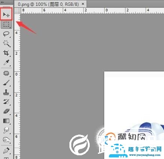Click the white canvas area

point(134,97)
